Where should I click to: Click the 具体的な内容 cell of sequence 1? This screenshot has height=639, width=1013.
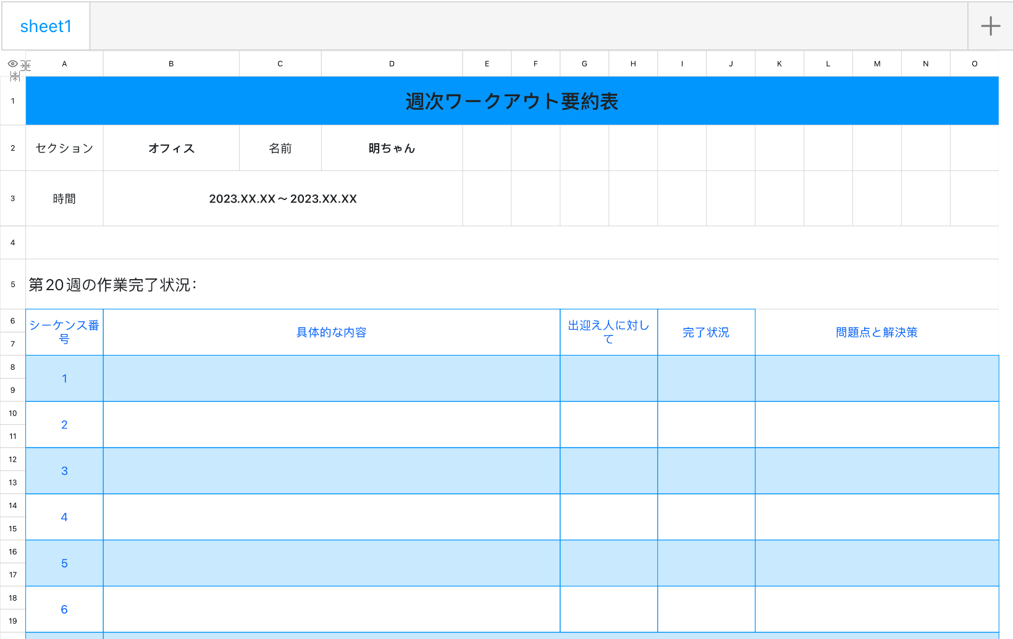pos(332,378)
